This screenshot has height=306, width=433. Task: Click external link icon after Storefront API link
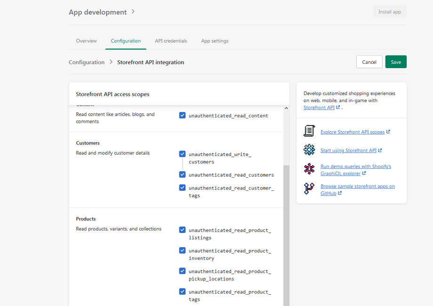click(x=338, y=108)
